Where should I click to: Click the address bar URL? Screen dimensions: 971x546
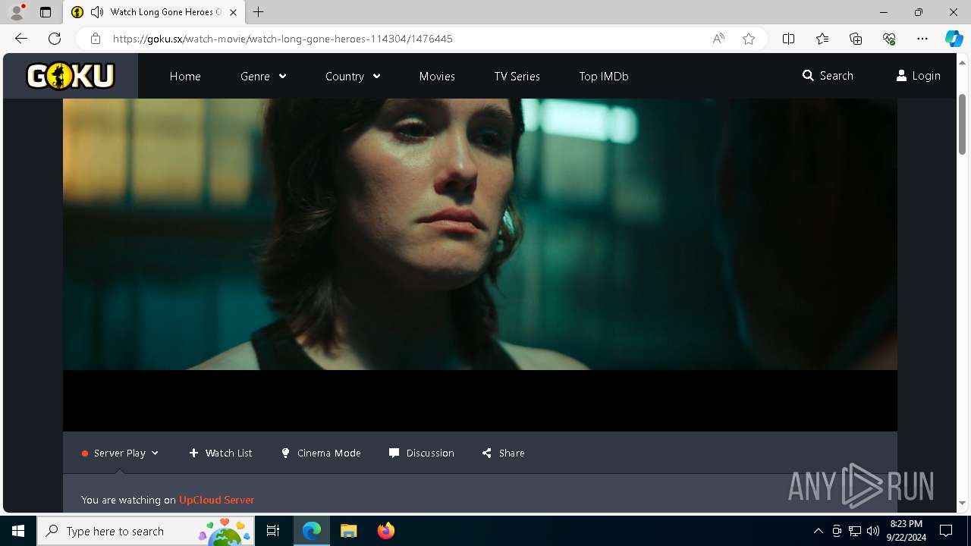pos(283,39)
